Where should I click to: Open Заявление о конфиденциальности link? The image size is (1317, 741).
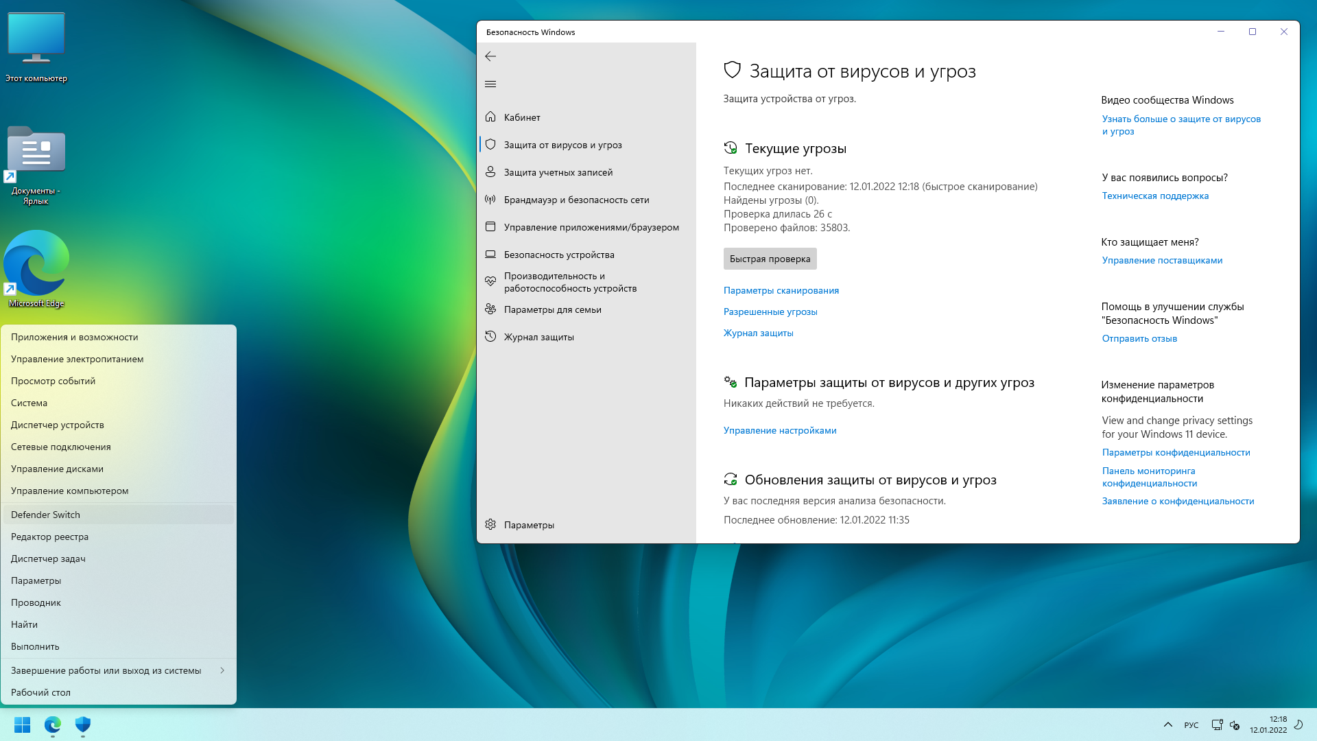(x=1178, y=501)
